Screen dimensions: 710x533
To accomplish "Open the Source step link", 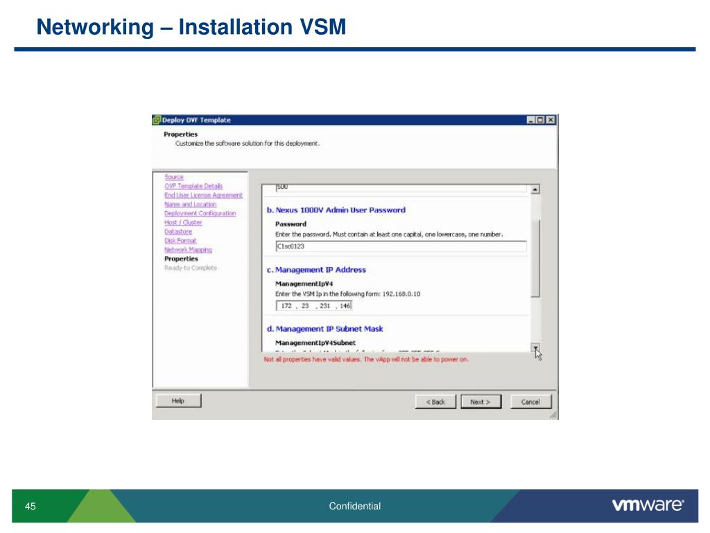I will pyautogui.click(x=174, y=177).
